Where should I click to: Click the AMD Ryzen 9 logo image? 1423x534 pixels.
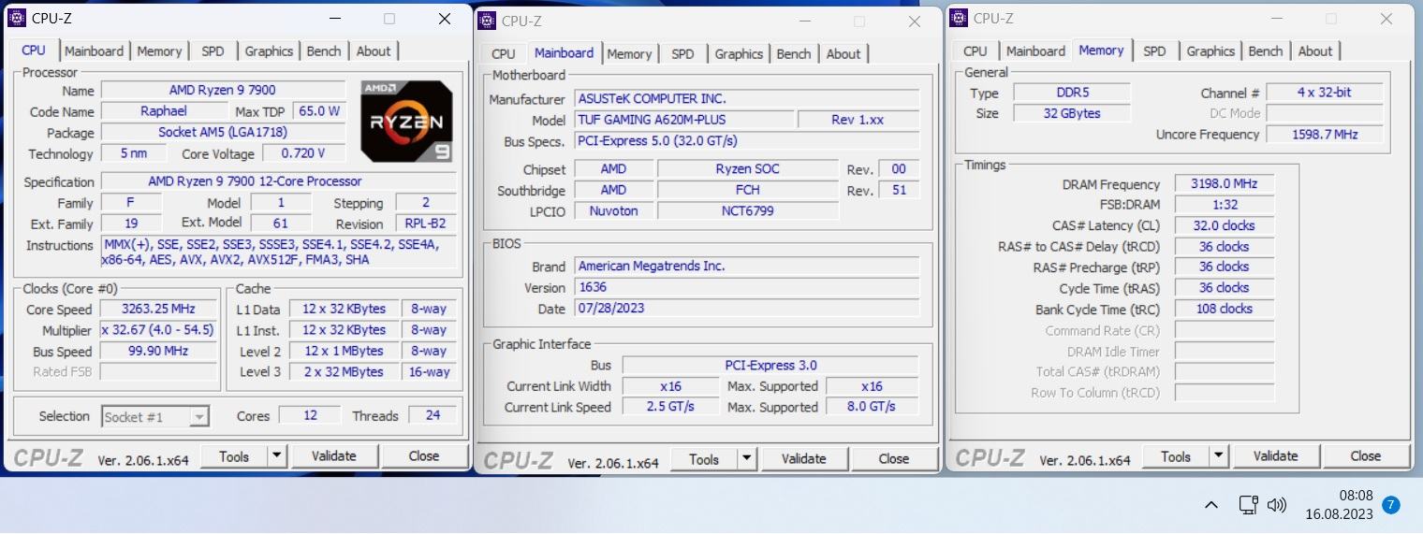(x=407, y=122)
